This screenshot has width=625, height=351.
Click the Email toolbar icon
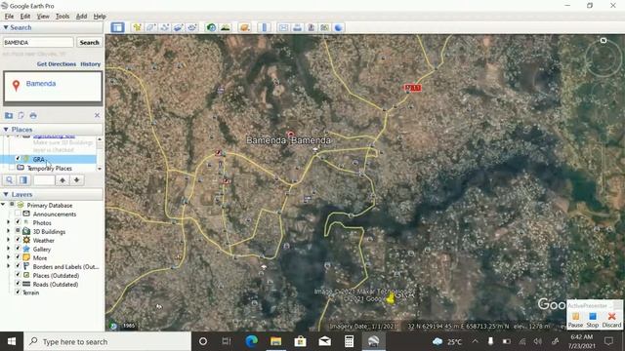(283, 27)
